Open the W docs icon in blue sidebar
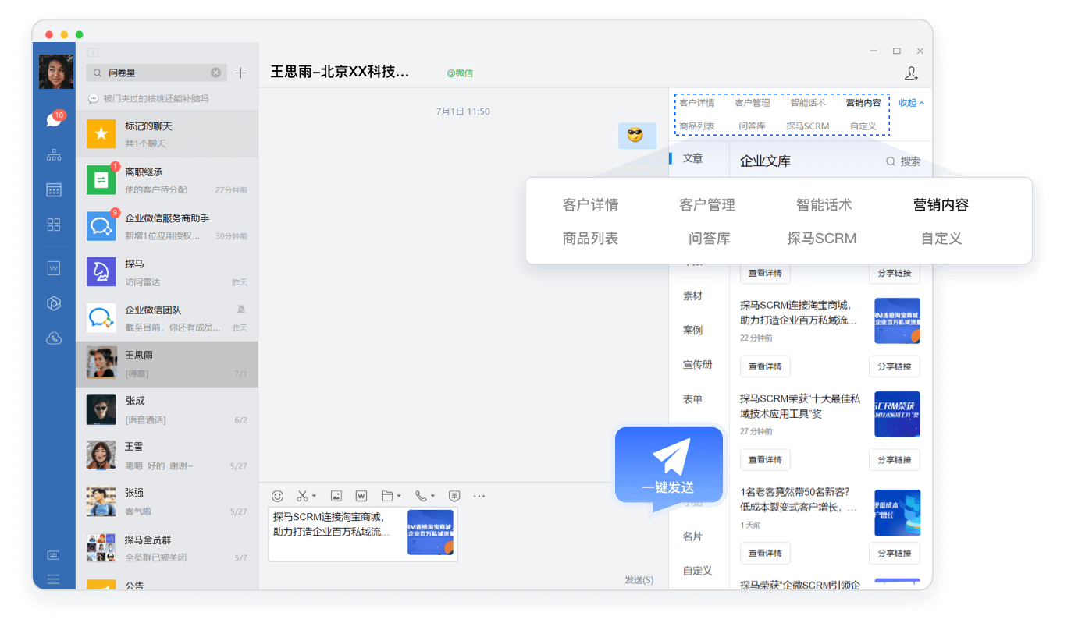The width and height of the screenshot is (1071, 630). (54, 268)
